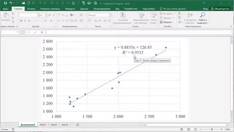This screenshot has width=234, height=132.
Task: Switch to the Разметка страницы tab
Action: (x=50, y=9)
